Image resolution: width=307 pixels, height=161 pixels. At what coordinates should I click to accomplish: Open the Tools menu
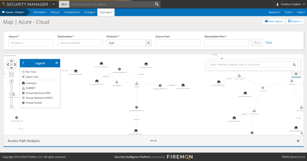click(x=288, y=12)
